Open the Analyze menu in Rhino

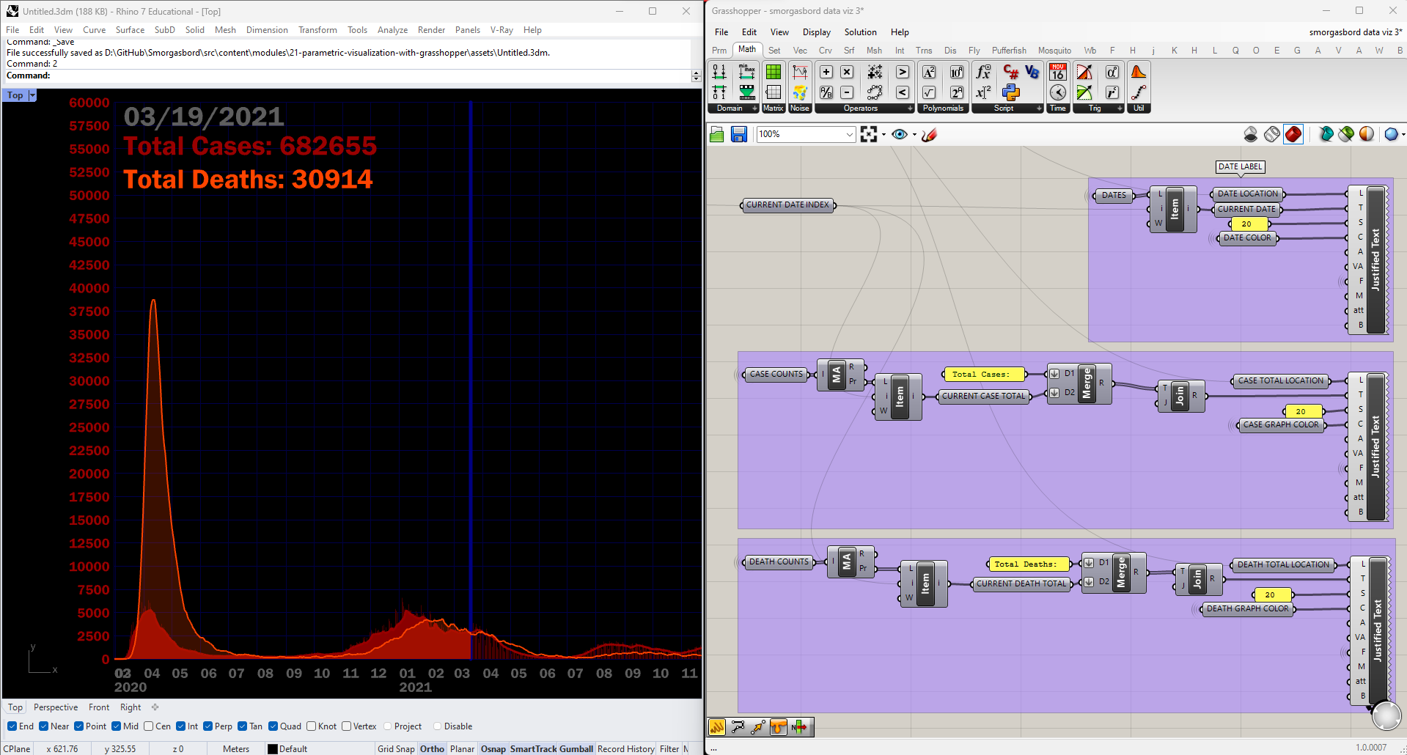392,30
